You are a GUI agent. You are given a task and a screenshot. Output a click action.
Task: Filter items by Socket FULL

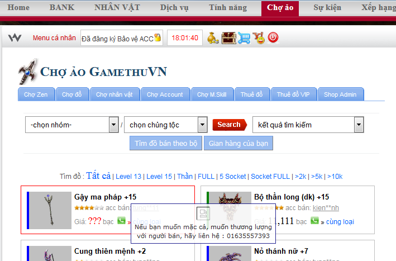(x=270, y=177)
